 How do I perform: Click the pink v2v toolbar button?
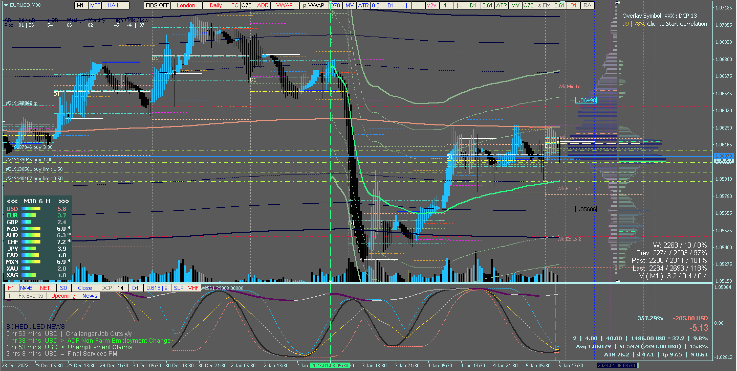point(431,5)
